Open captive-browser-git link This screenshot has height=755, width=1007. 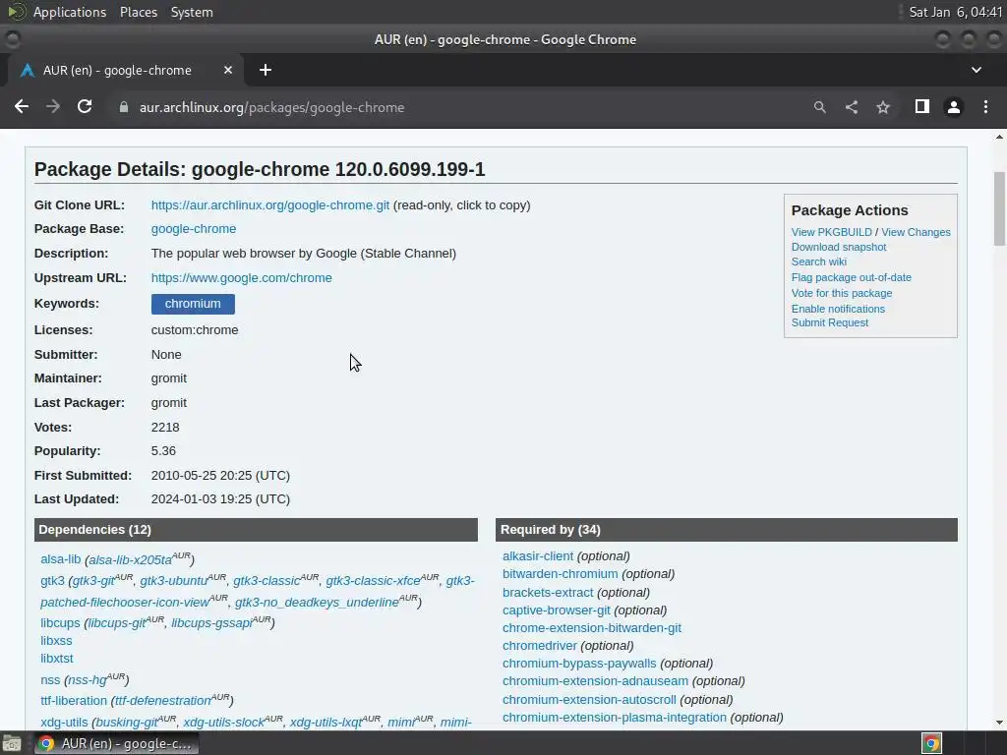pyautogui.click(x=557, y=610)
